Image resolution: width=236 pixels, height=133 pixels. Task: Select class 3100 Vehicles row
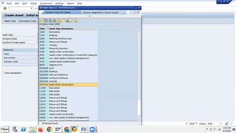pyautogui.click(x=68, y=45)
